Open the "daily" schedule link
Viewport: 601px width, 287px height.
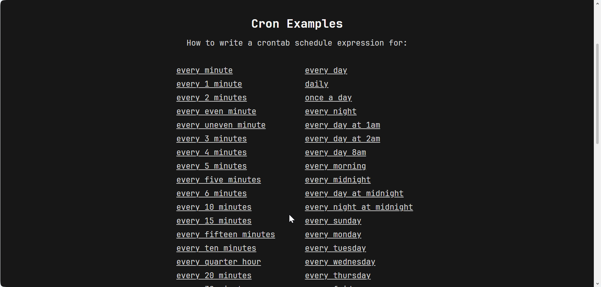pyautogui.click(x=316, y=84)
